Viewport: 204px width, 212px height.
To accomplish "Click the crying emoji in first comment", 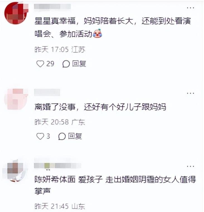I will [97, 33].
